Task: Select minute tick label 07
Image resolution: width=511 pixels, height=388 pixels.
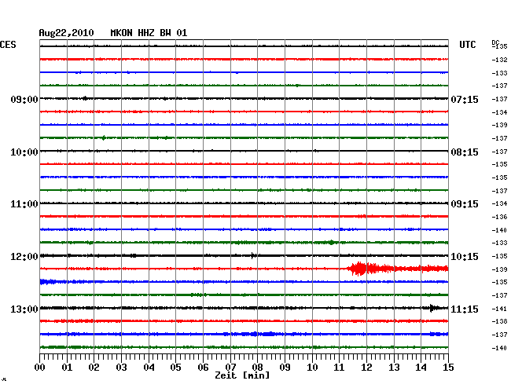Action: [x=230, y=368]
